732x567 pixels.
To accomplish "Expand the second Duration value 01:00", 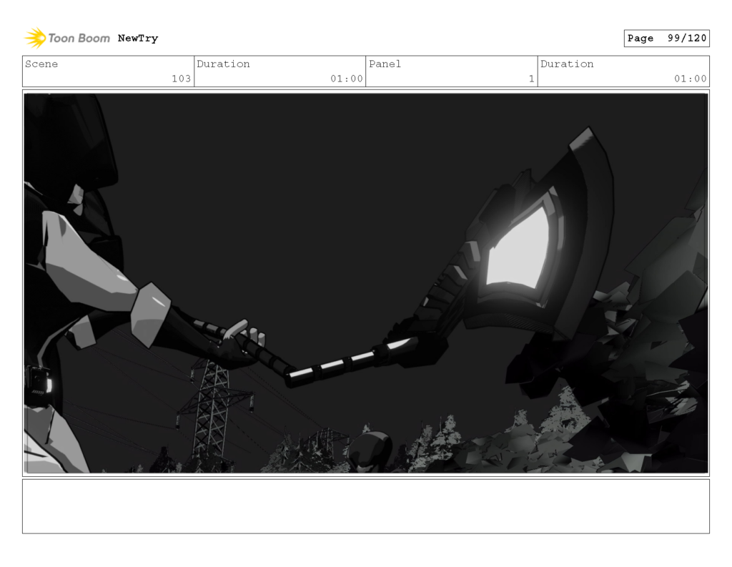I will pos(694,79).
